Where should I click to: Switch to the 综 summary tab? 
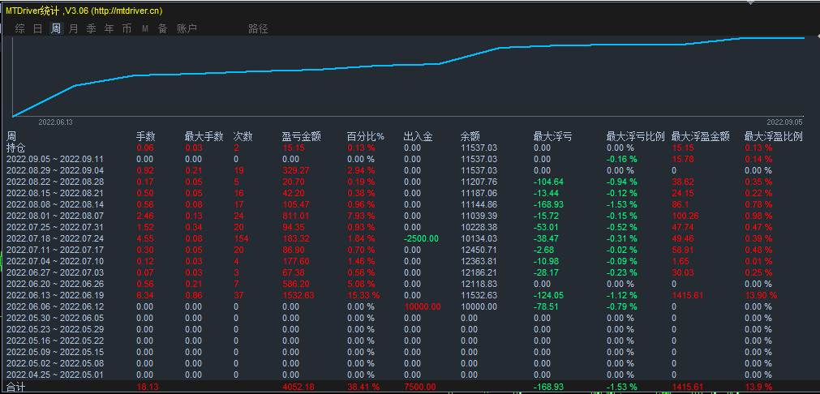click(20, 28)
